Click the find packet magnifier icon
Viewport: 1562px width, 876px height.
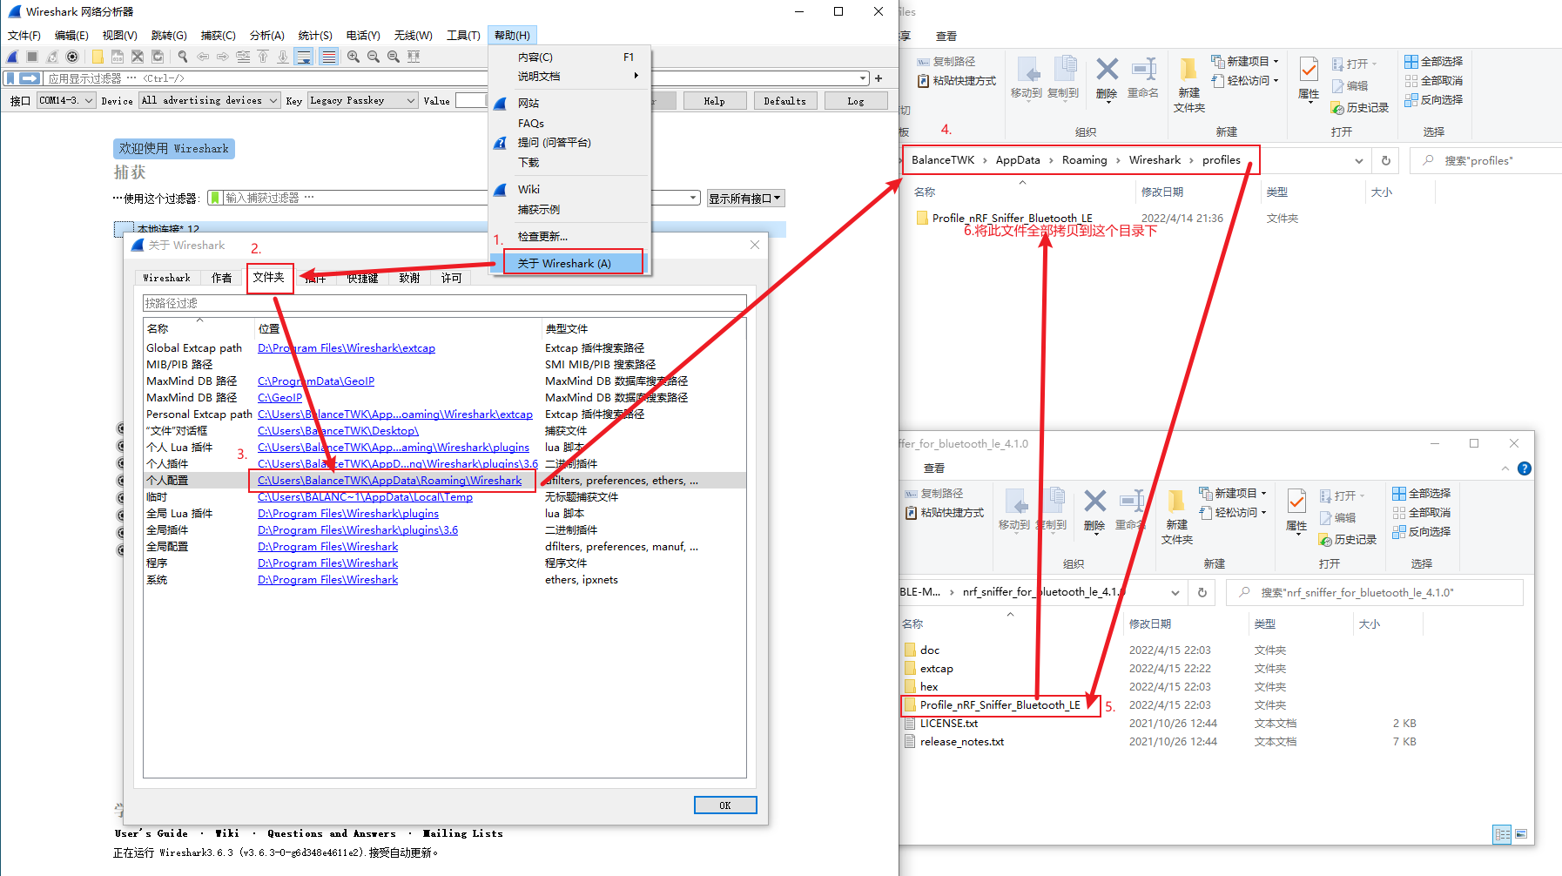coord(183,57)
